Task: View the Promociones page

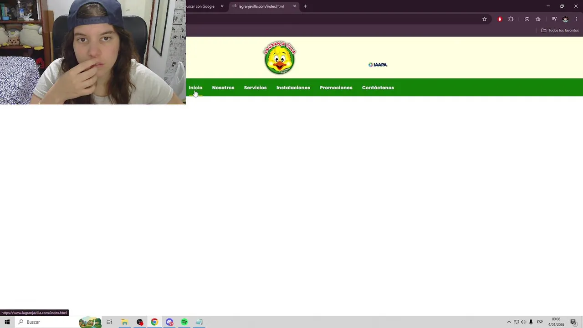Action: pos(336,87)
